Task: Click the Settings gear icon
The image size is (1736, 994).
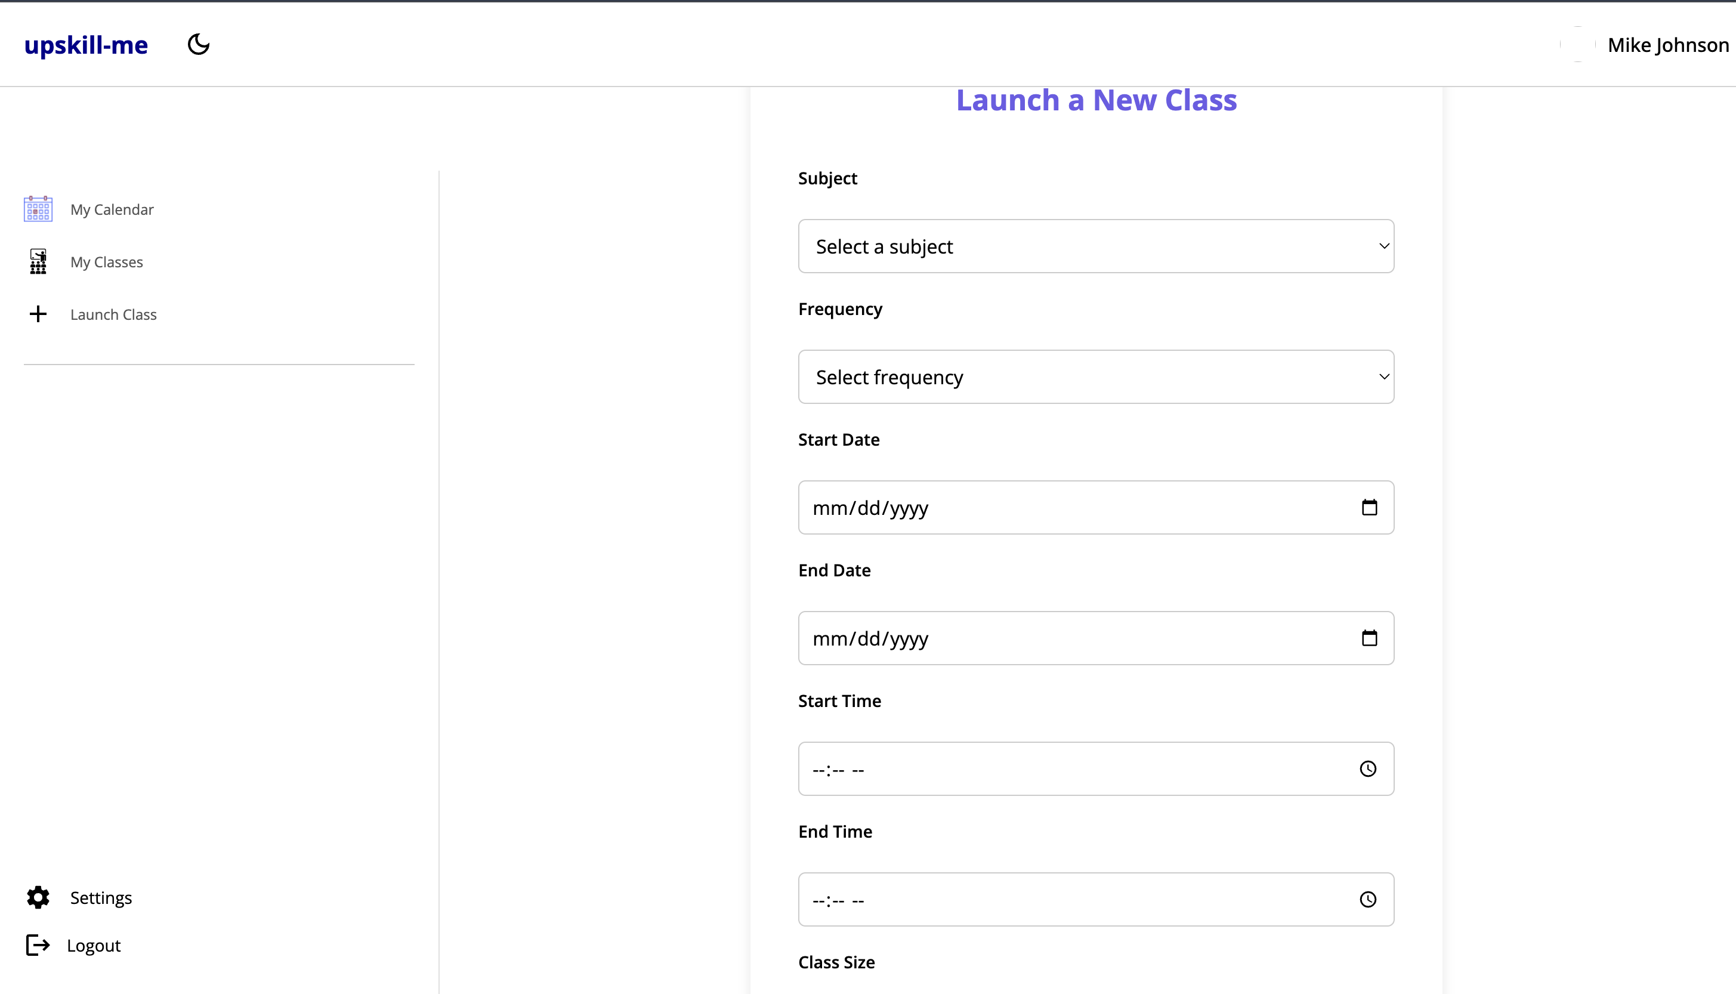Action: (38, 897)
